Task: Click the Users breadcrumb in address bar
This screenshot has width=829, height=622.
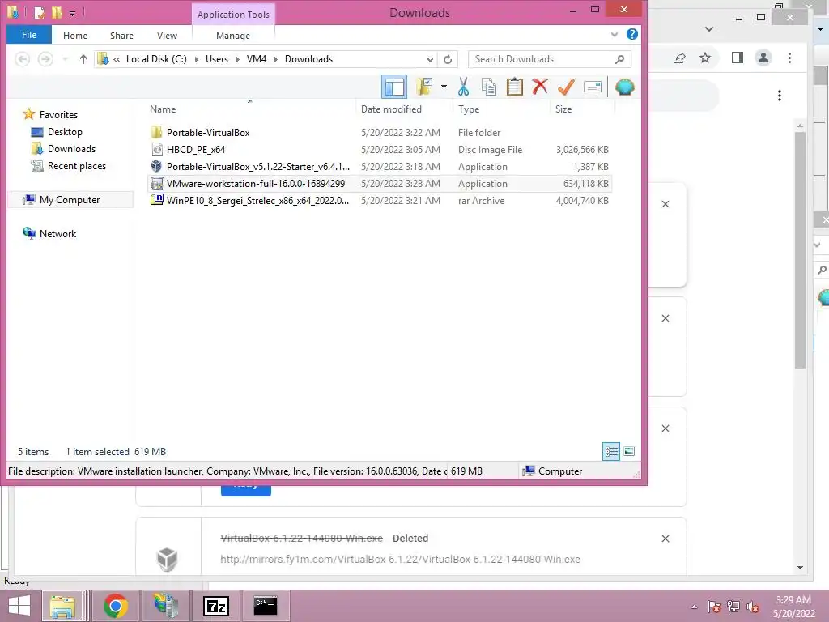Action: coord(217,59)
